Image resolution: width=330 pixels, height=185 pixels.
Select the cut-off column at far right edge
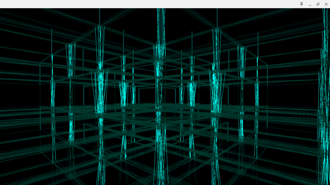click(x=325, y=96)
